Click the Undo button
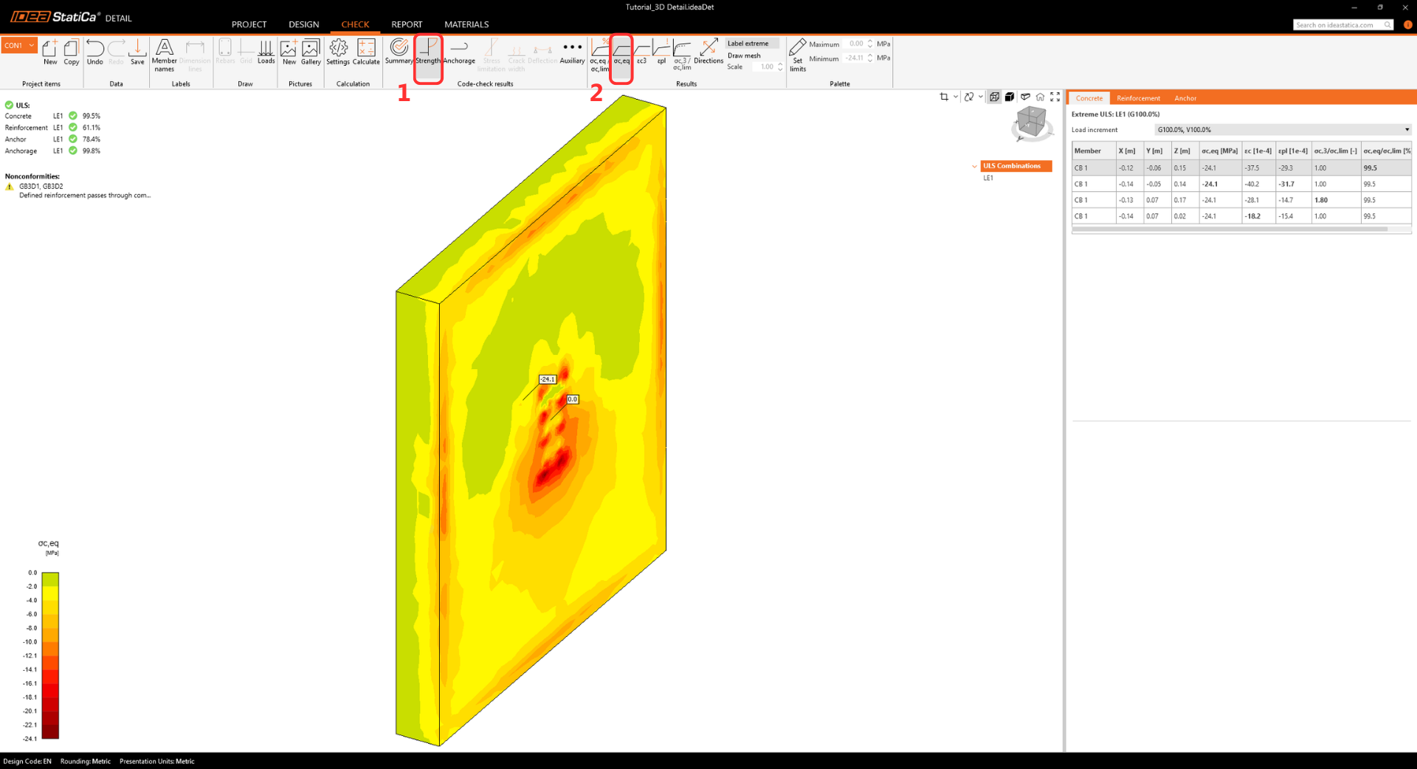The height and width of the screenshot is (769, 1417). click(94, 52)
